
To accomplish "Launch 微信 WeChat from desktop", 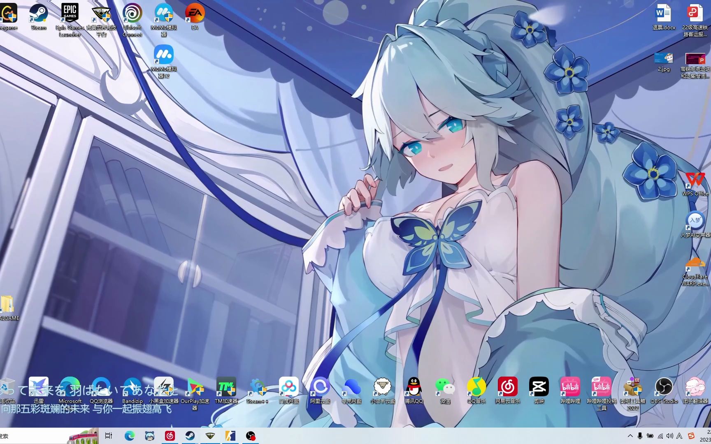I will click(445, 390).
